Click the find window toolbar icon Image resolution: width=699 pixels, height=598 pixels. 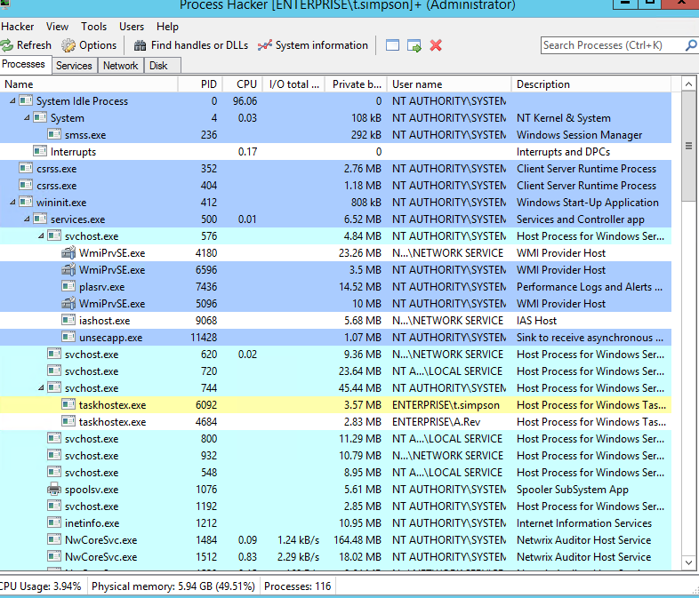click(x=392, y=45)
